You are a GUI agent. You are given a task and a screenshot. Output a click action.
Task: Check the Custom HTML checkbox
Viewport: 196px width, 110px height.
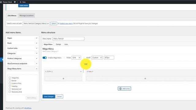(x=10, y=83)
